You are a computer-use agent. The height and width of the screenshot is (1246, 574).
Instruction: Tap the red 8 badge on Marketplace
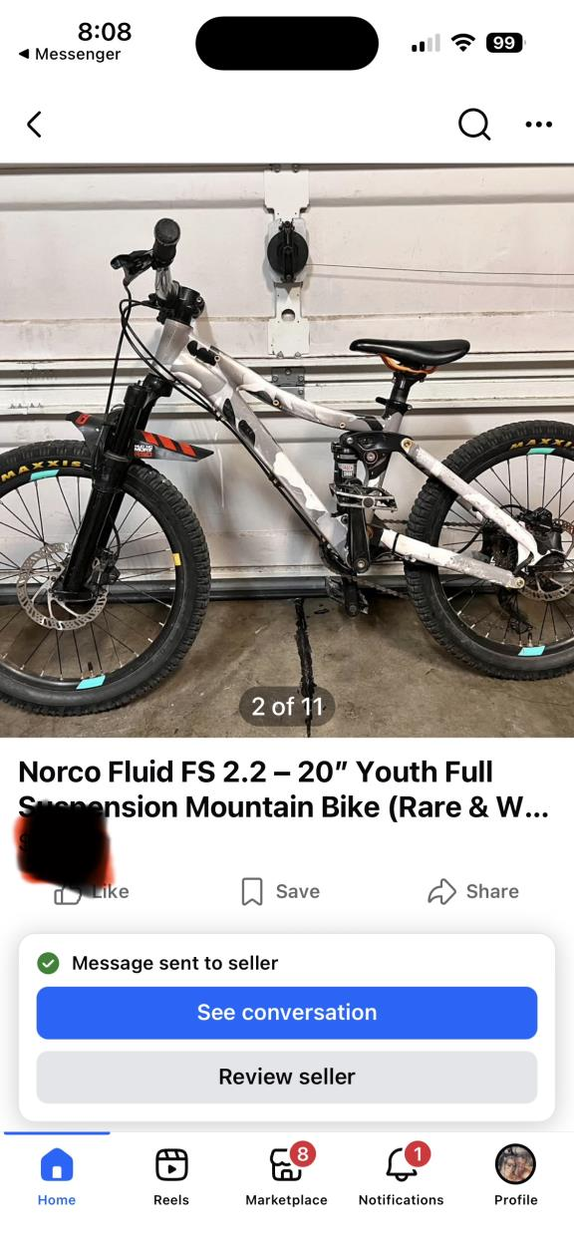[x=303, y=1155]
